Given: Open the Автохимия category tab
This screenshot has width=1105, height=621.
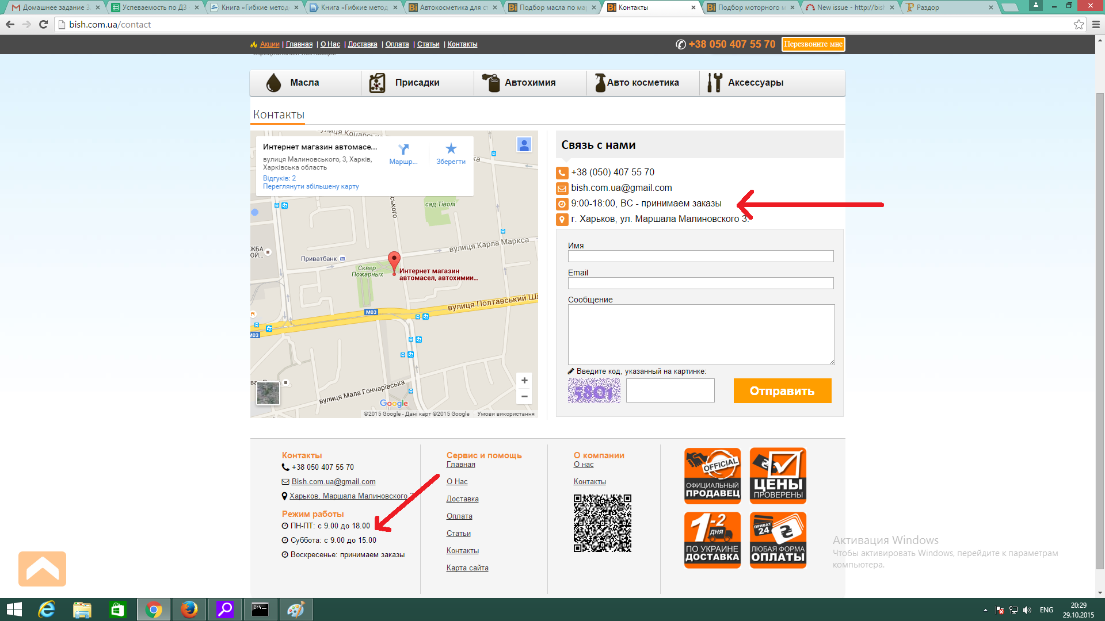Looking at the screenshot, I should (529, 83).
